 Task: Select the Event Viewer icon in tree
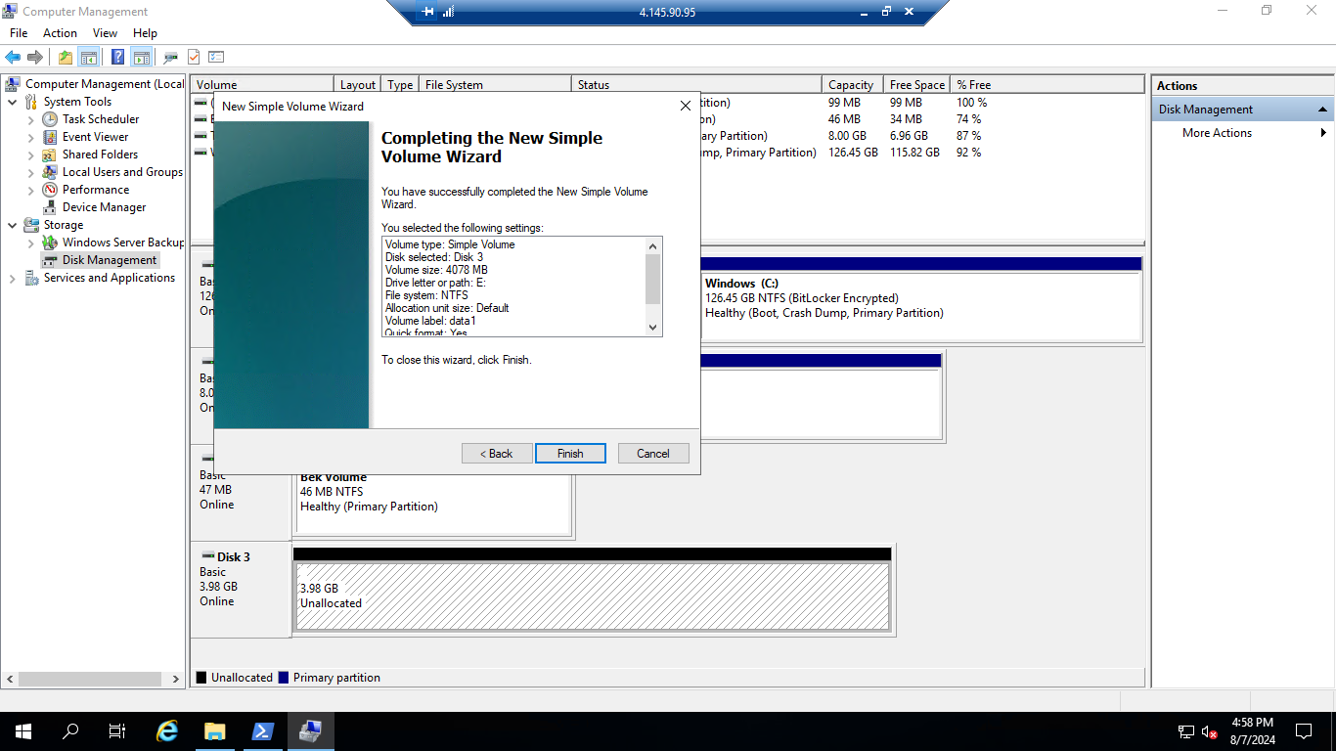(x=50, y=137)
